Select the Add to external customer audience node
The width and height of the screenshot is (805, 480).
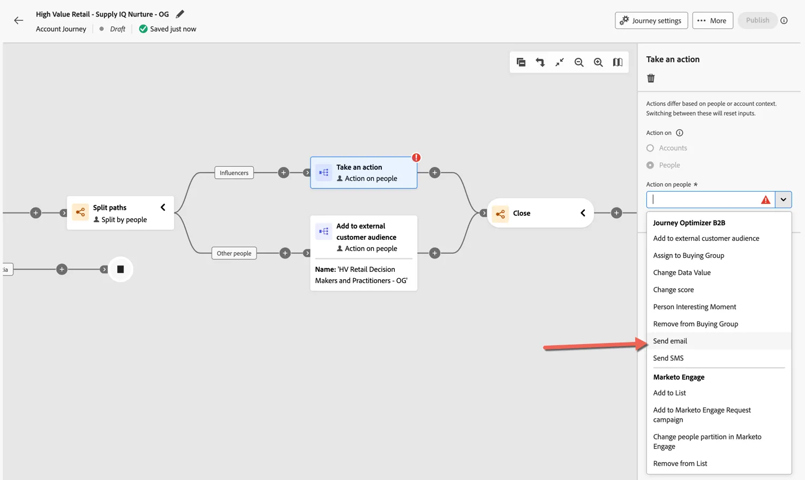point(364,253)
